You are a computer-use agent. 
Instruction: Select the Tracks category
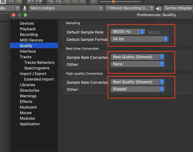(x=26, y=57)
